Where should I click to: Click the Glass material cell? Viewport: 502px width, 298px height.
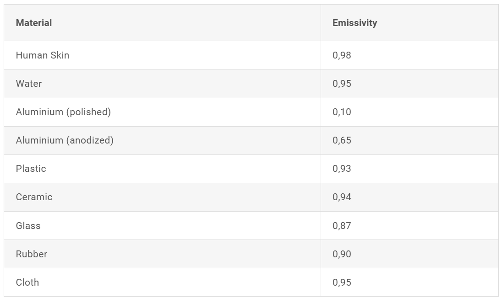pos(162,225)
